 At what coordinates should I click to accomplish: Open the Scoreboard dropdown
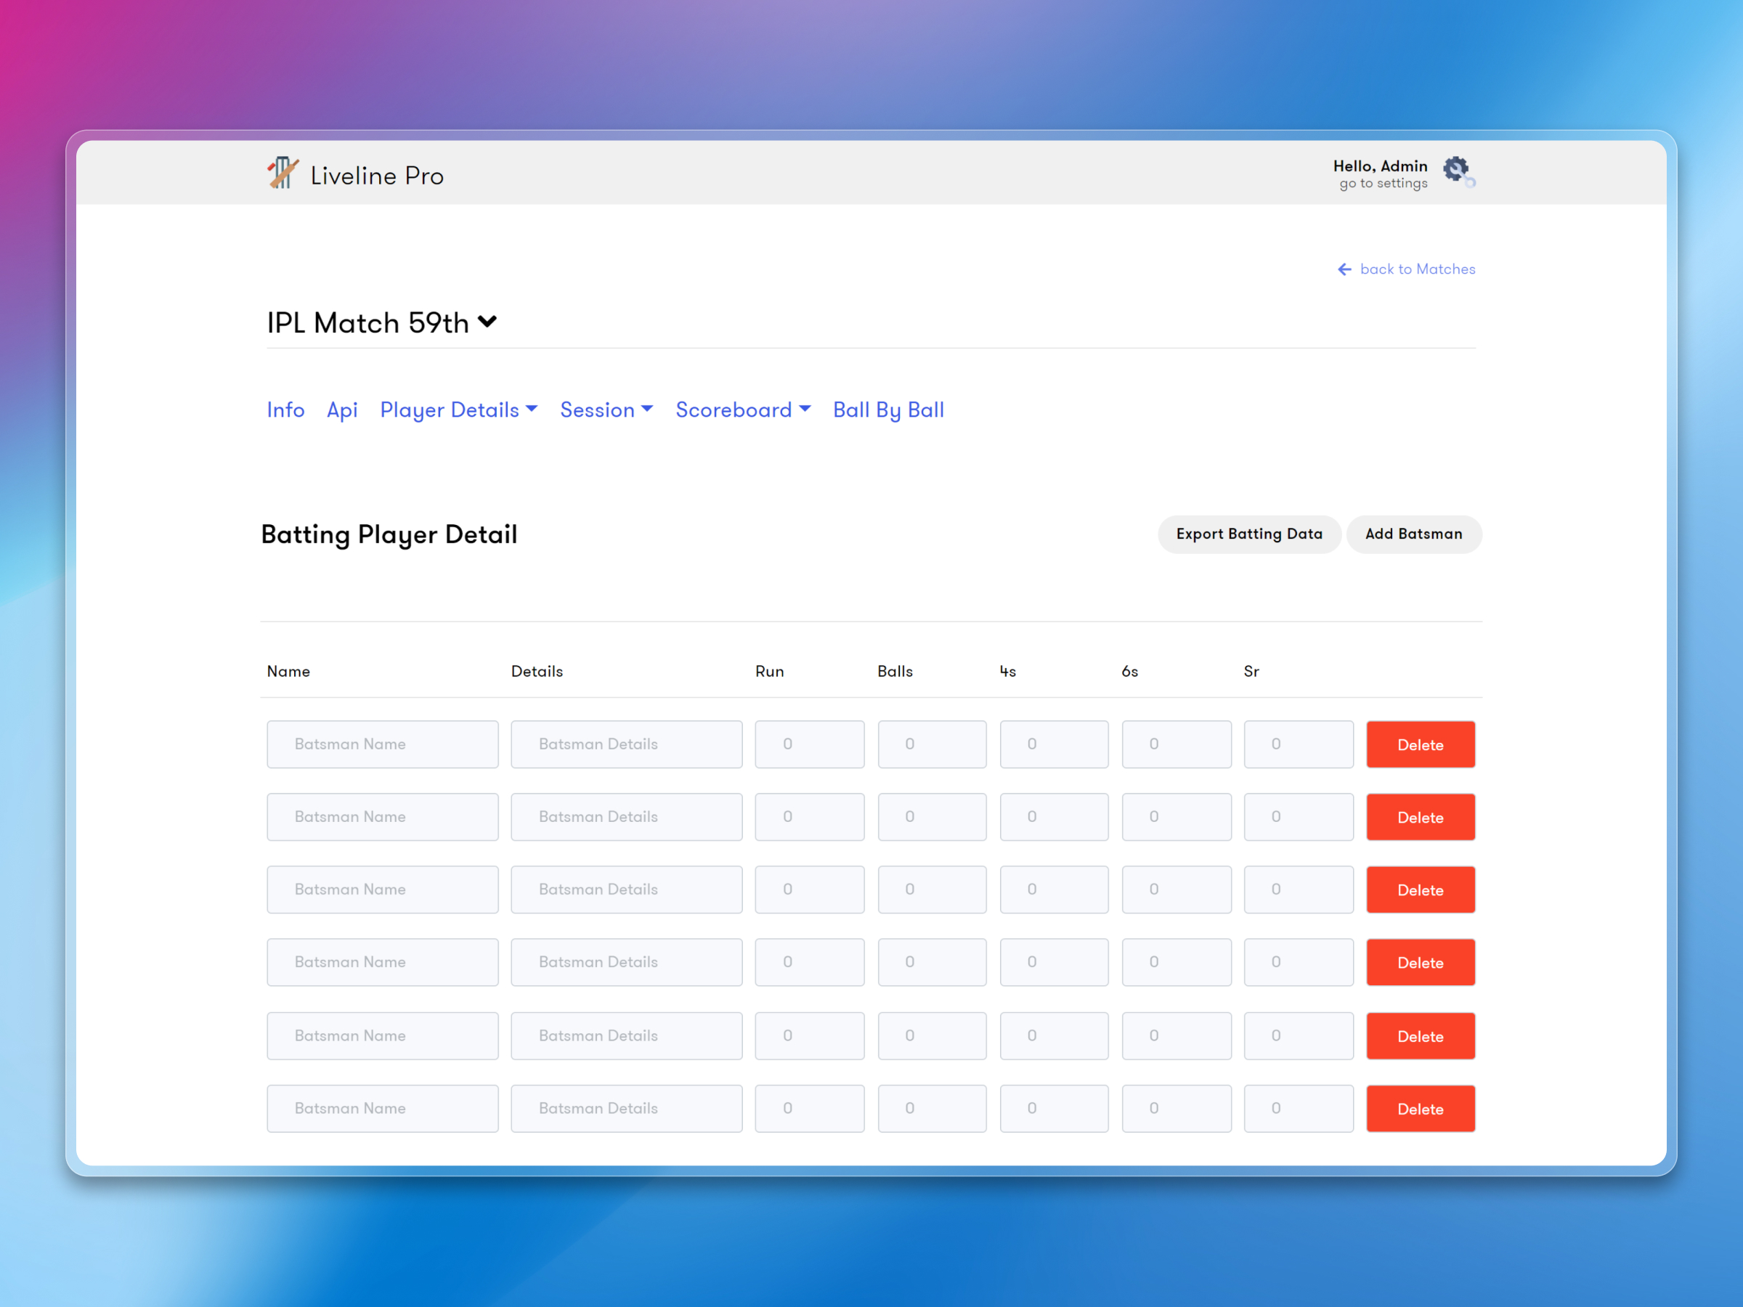tap(742, 410)
